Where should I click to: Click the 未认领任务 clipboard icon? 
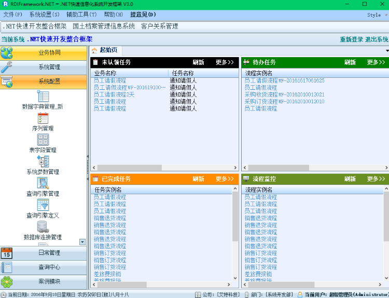point(95,62)
